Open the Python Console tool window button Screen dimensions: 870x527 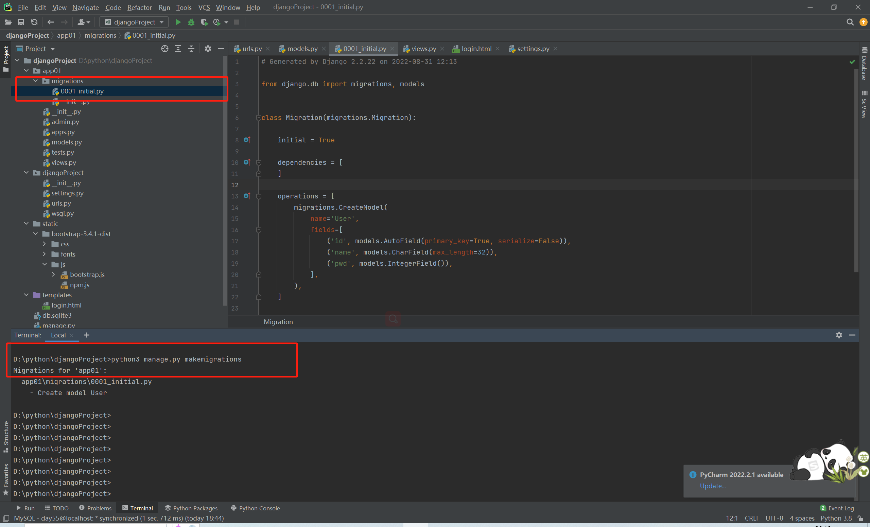pyautogui.click(x=255, y=508)
